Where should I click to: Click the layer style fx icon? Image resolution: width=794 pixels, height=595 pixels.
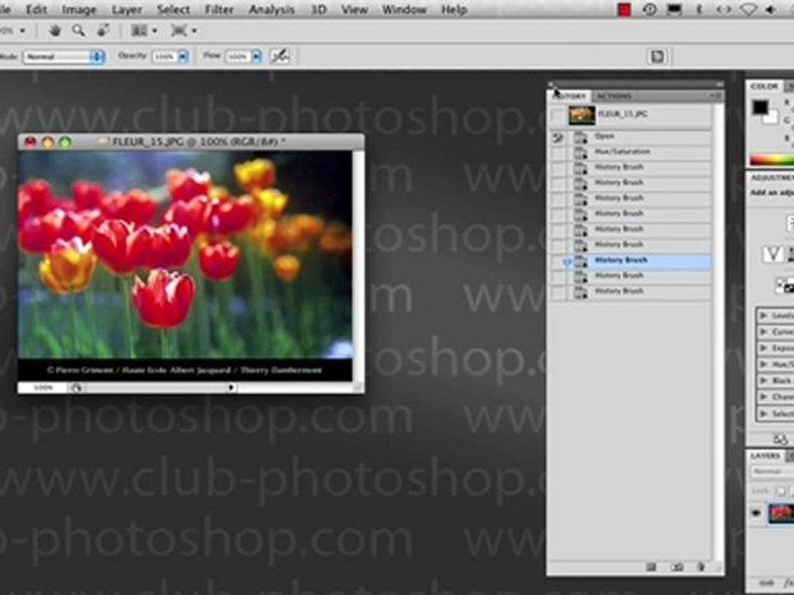(x=788, y=583)
